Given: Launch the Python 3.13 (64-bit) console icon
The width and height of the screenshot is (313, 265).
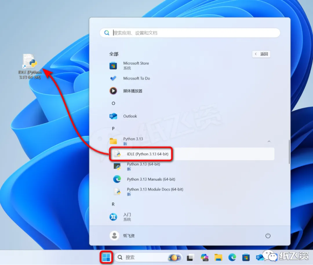Looking at the screenshot, I should click(117, 166).
